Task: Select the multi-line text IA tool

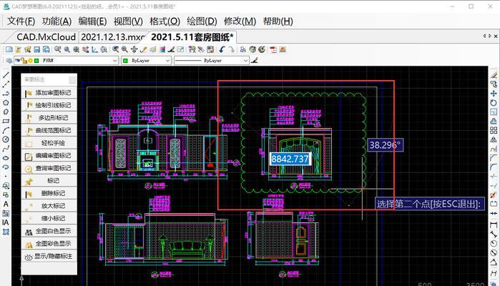Action: 6,222
